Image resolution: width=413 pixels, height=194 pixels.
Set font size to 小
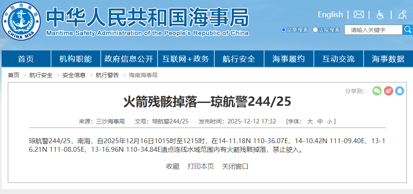(x=329, y=121)
